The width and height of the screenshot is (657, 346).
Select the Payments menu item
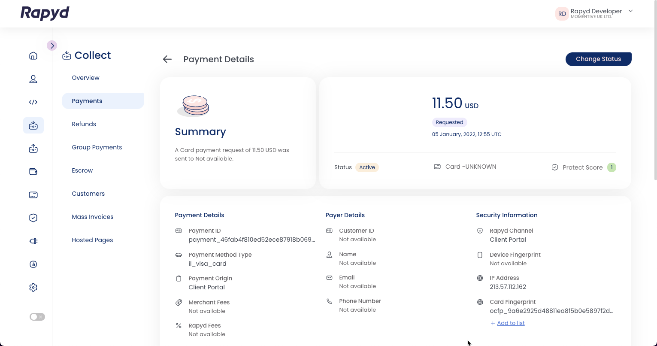coord(103,101)
